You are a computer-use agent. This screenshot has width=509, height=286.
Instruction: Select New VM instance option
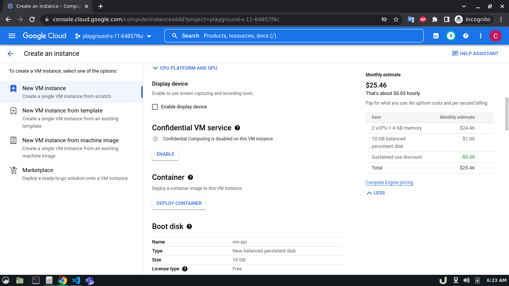coord(71,92)
